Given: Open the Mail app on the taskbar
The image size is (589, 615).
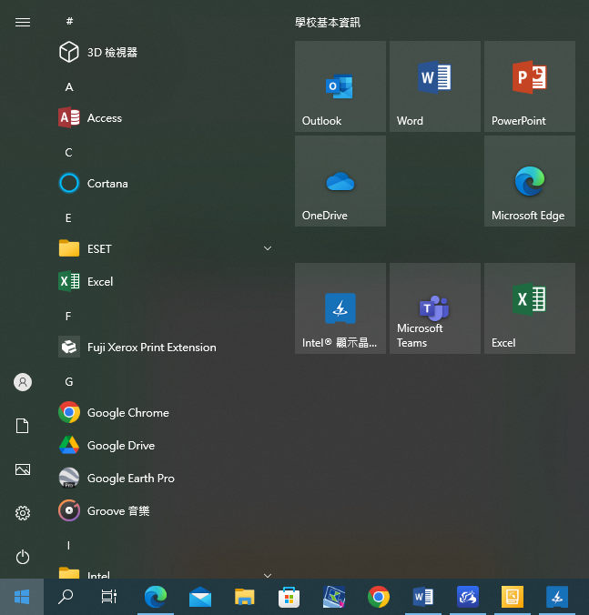Looking at the screenshot, I should point(200,597).
